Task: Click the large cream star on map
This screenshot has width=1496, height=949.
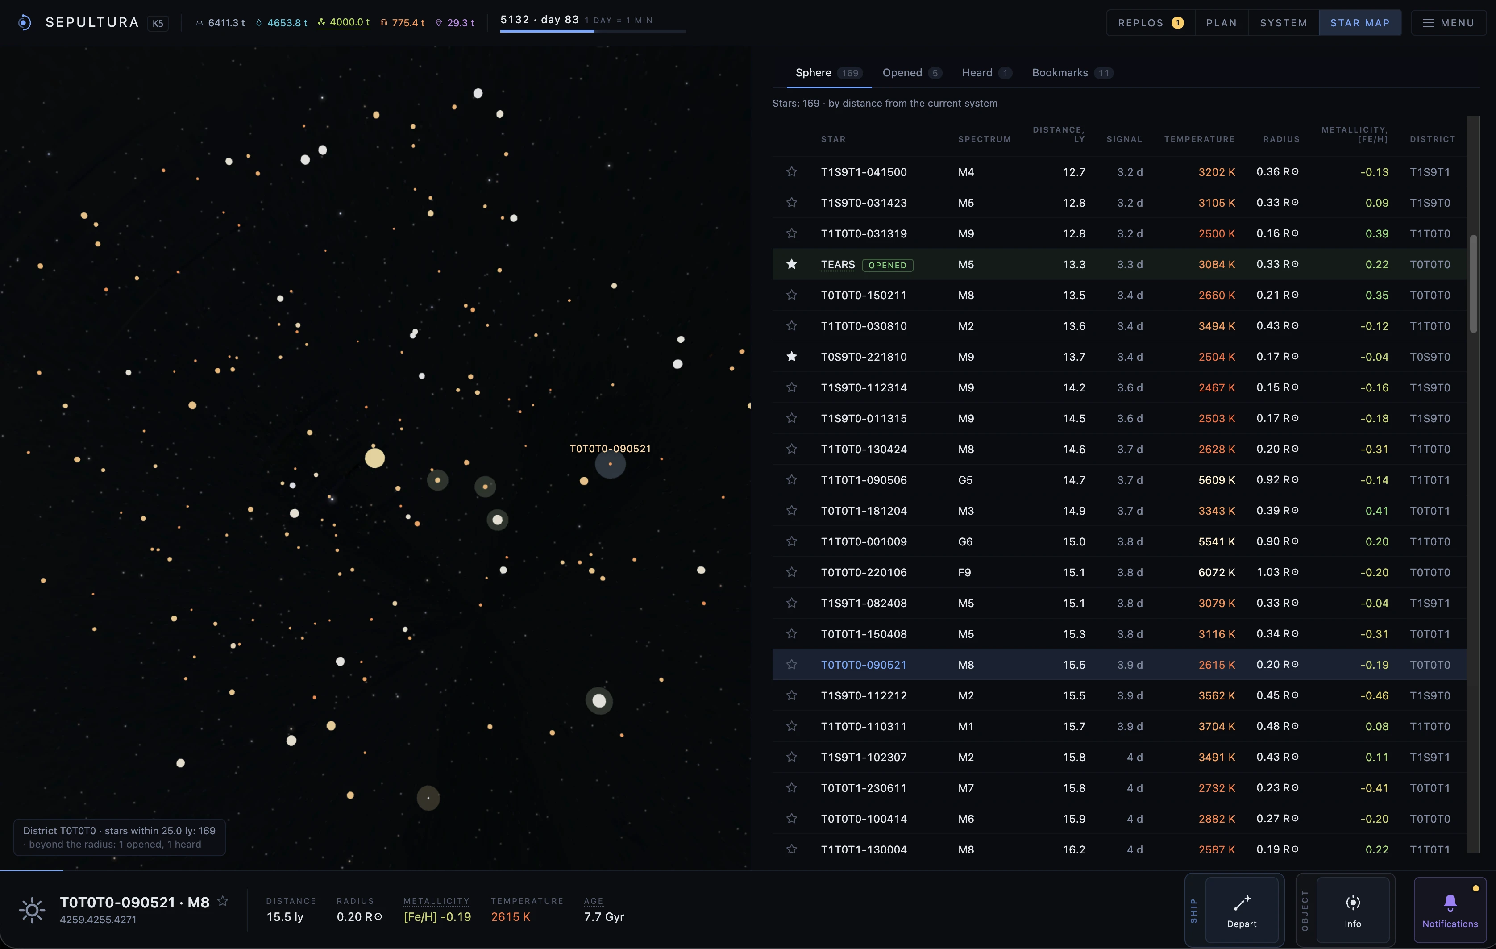Action: 374,458
